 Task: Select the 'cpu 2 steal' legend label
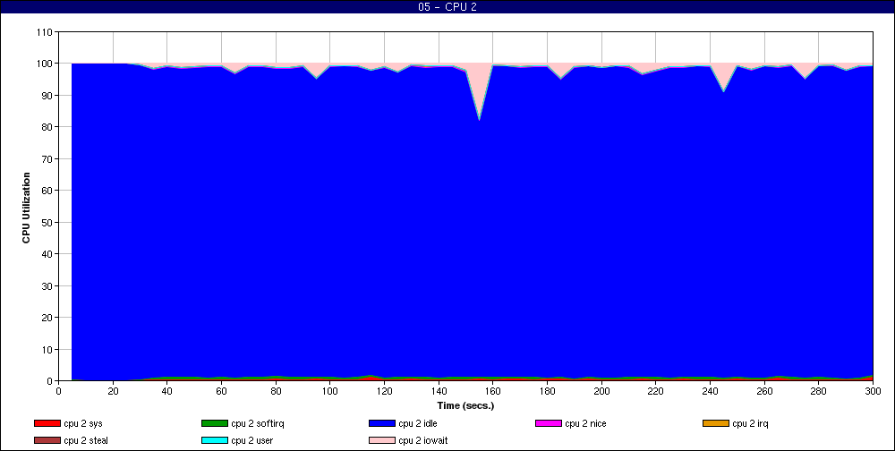click(x=86, y=441)
